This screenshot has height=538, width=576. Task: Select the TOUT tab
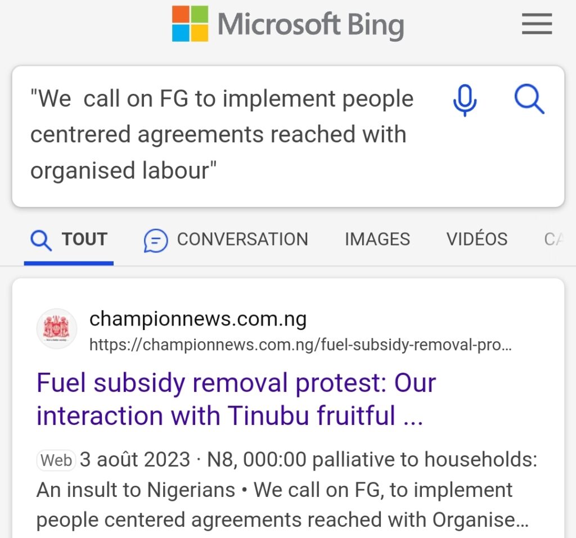pos(69,239)
